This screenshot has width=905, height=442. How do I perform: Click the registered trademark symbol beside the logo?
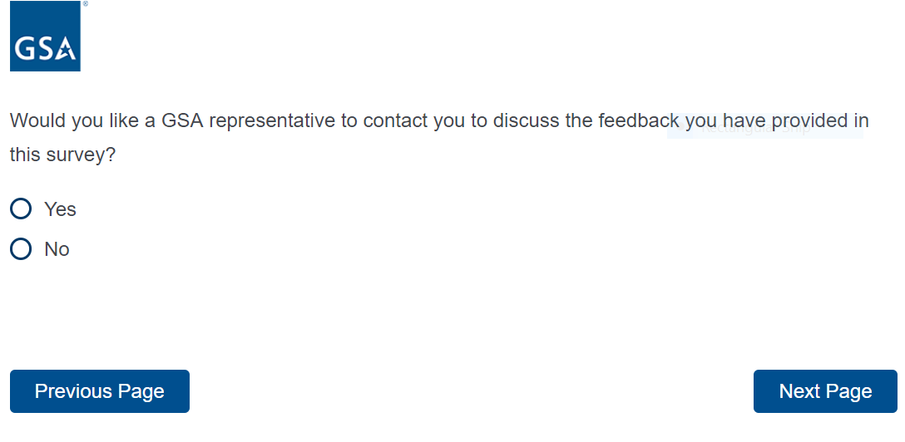85,4
